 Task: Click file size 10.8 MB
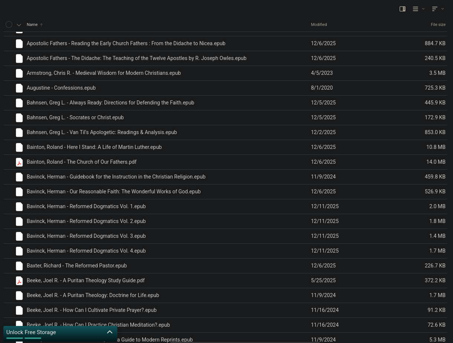tap(436, 147)
